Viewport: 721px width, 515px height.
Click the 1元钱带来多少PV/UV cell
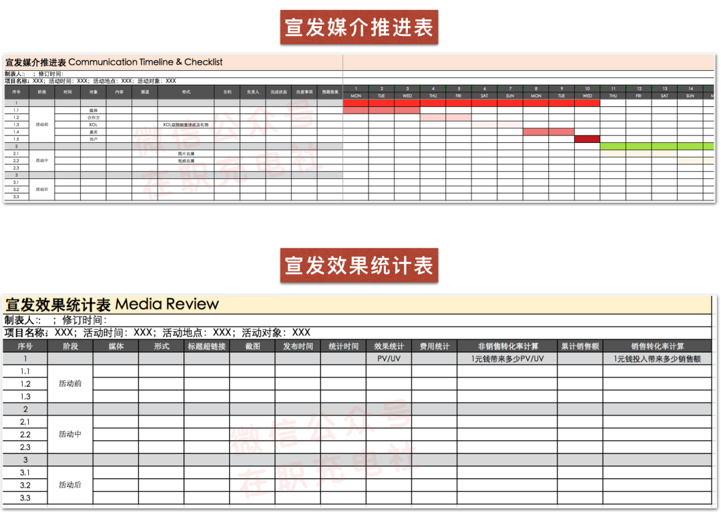point(507,359)
